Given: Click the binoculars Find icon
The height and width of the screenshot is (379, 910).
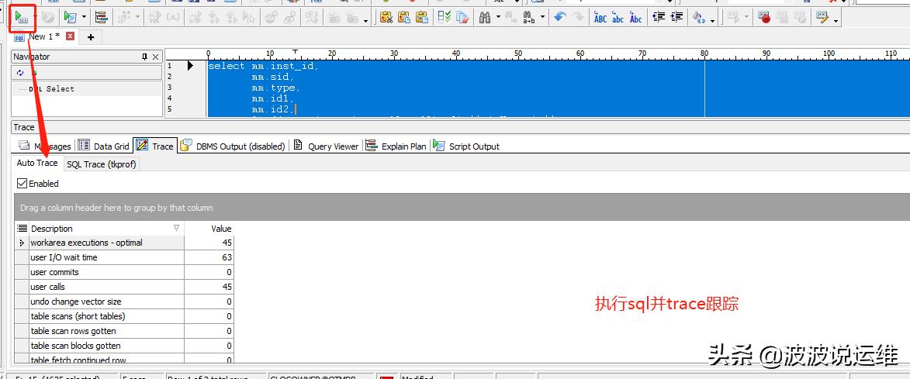Looking at the screenshot, I should (x=485, y=17).
